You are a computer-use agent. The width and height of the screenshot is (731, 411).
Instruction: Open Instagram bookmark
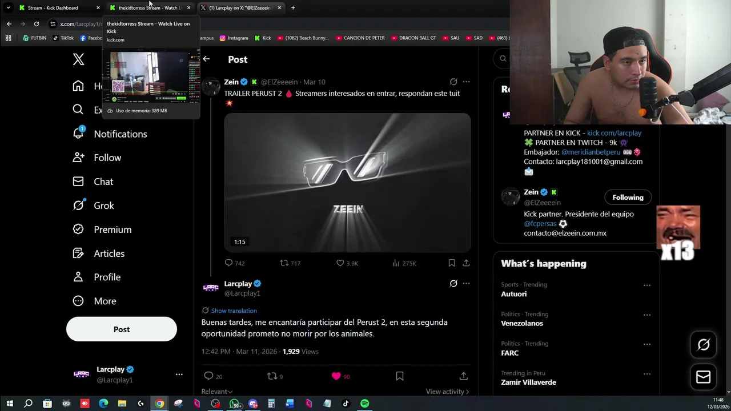pyautogui.click(x=234, y=38)
